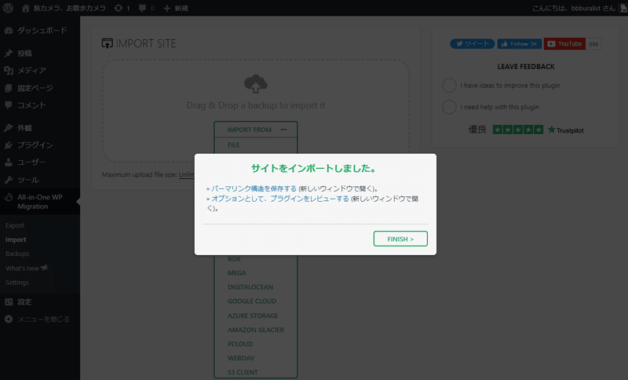This screenshot has width=628, height=380.
Task: Click the コメント speech bubble icon
Action: [9, 105]
